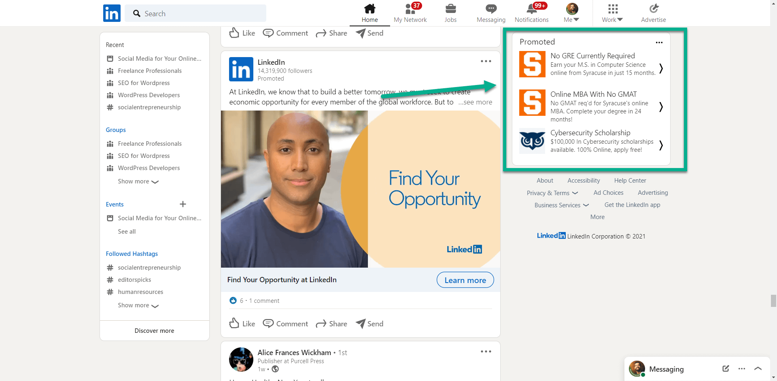Open the Events section link
The width and height of the screenshot is (777, 381).
115,204
